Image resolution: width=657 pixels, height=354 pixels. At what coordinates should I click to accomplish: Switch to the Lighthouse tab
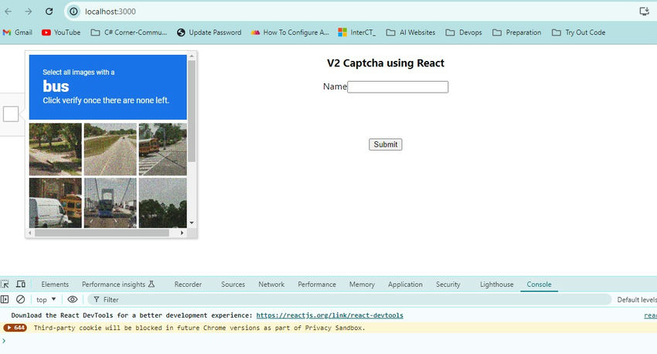click(x=496, y=285)
